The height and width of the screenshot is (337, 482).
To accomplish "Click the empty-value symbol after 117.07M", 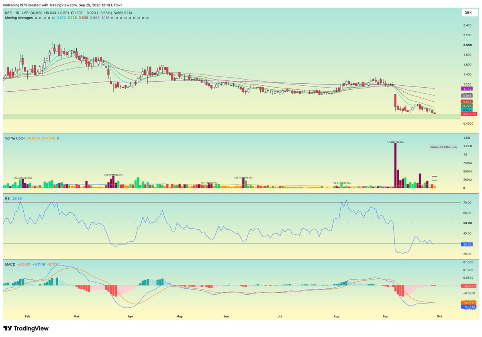I will [58, 138].
